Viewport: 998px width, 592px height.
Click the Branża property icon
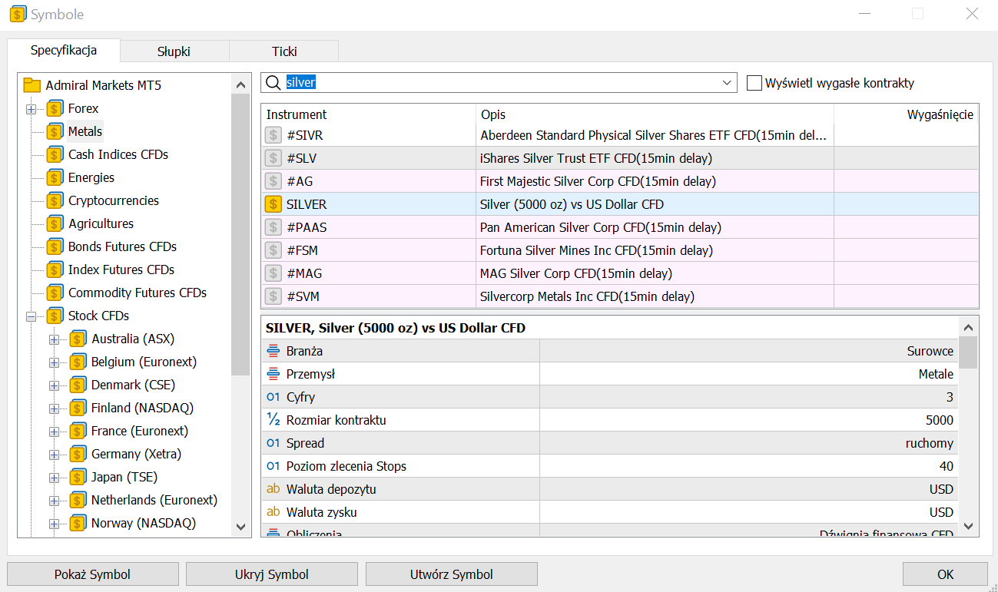coord(273,351)
